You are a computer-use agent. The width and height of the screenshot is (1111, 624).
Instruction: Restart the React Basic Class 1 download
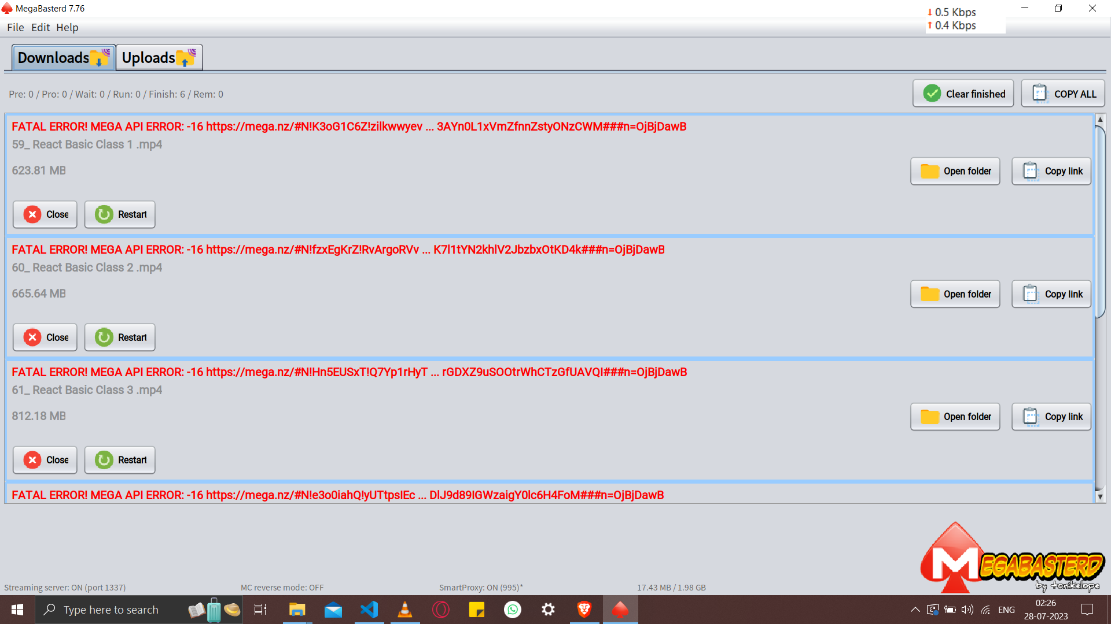pyautogui.click(x=120, y=214)
